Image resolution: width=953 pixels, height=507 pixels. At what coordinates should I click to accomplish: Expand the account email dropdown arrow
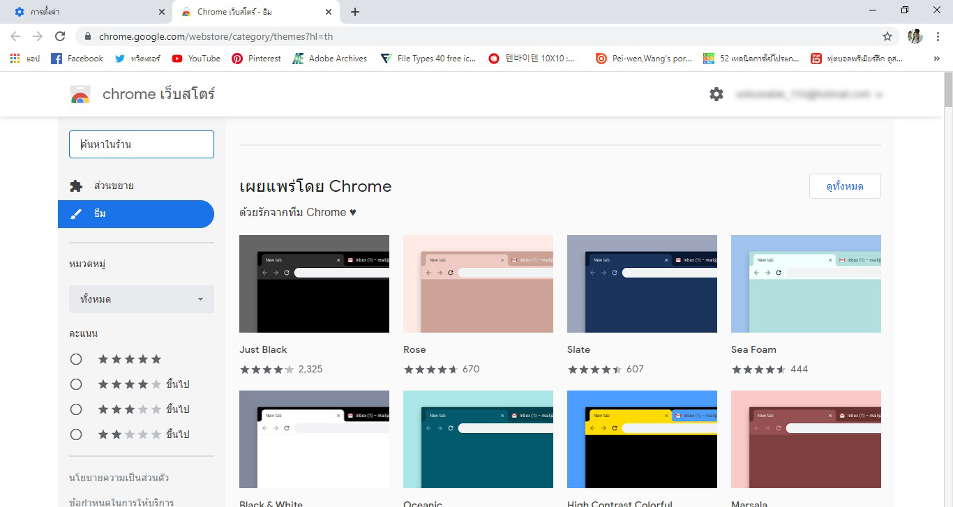[880, 93]
